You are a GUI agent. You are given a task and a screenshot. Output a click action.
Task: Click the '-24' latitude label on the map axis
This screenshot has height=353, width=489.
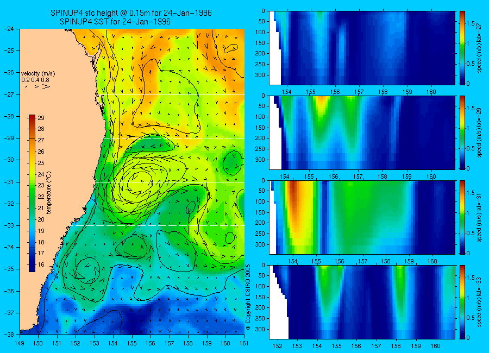(9, 29)
